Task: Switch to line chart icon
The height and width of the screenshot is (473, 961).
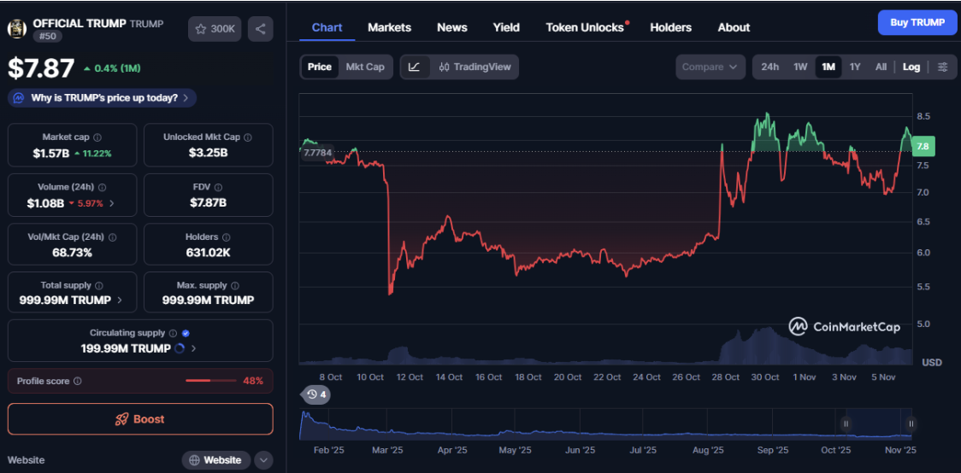Action: point(415,67)
